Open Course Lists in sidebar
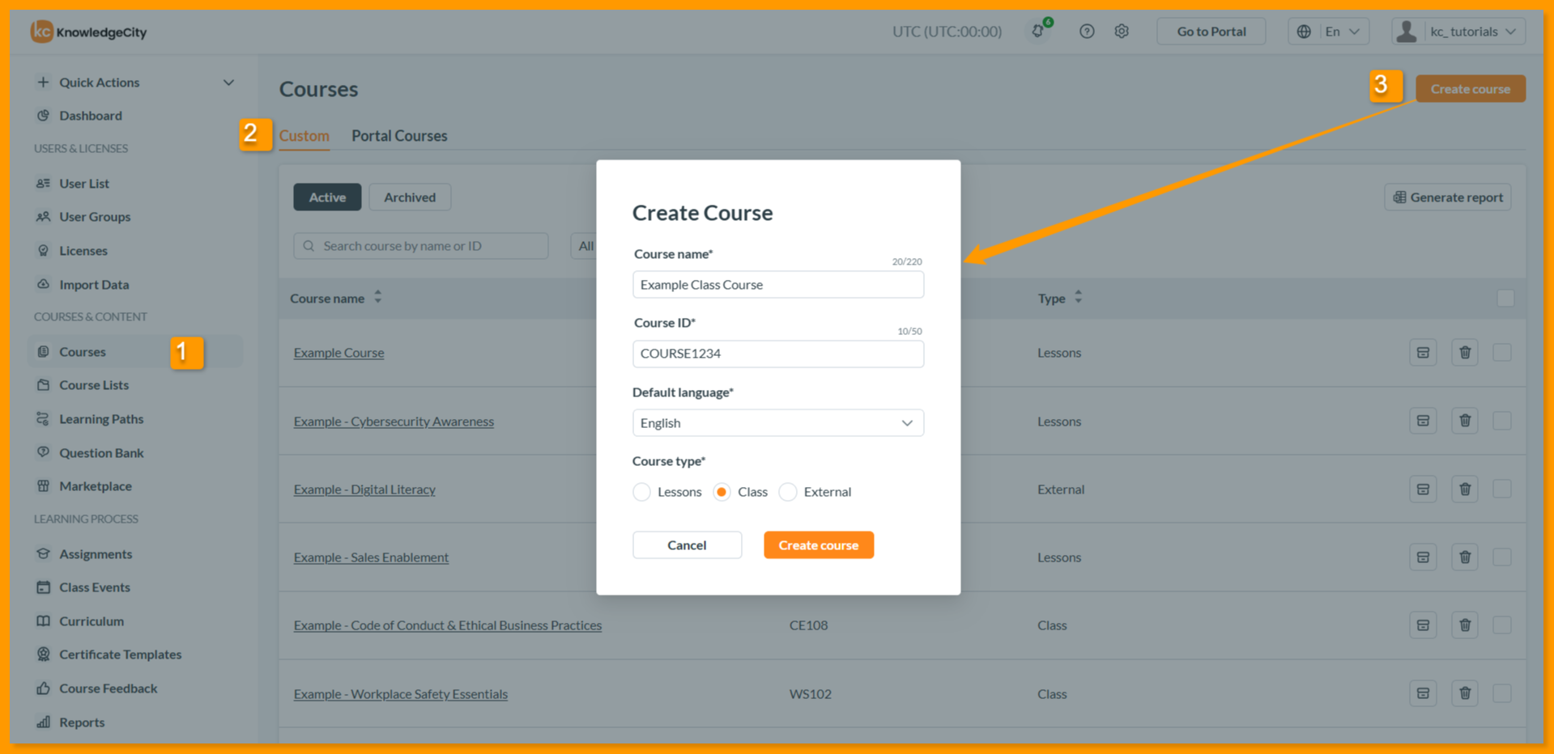Screen dimensions: 1554x754 93,385
